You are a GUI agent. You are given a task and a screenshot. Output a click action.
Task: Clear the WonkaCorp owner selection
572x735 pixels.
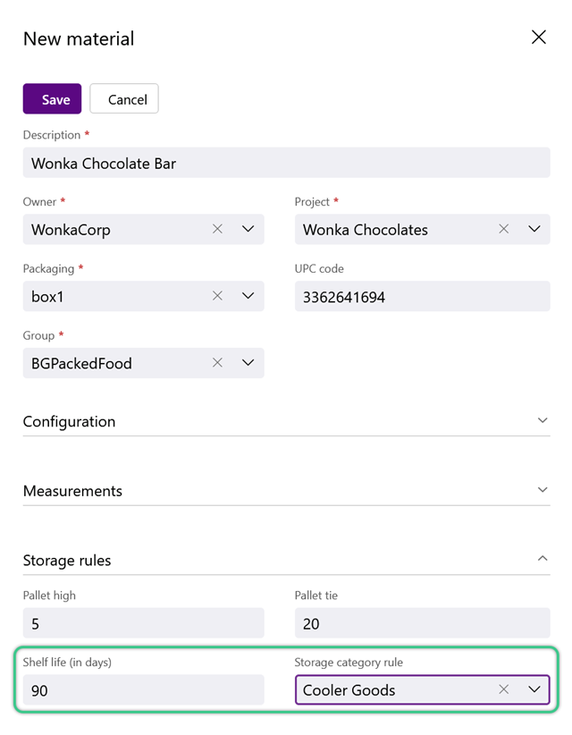[x=217, y=229]
